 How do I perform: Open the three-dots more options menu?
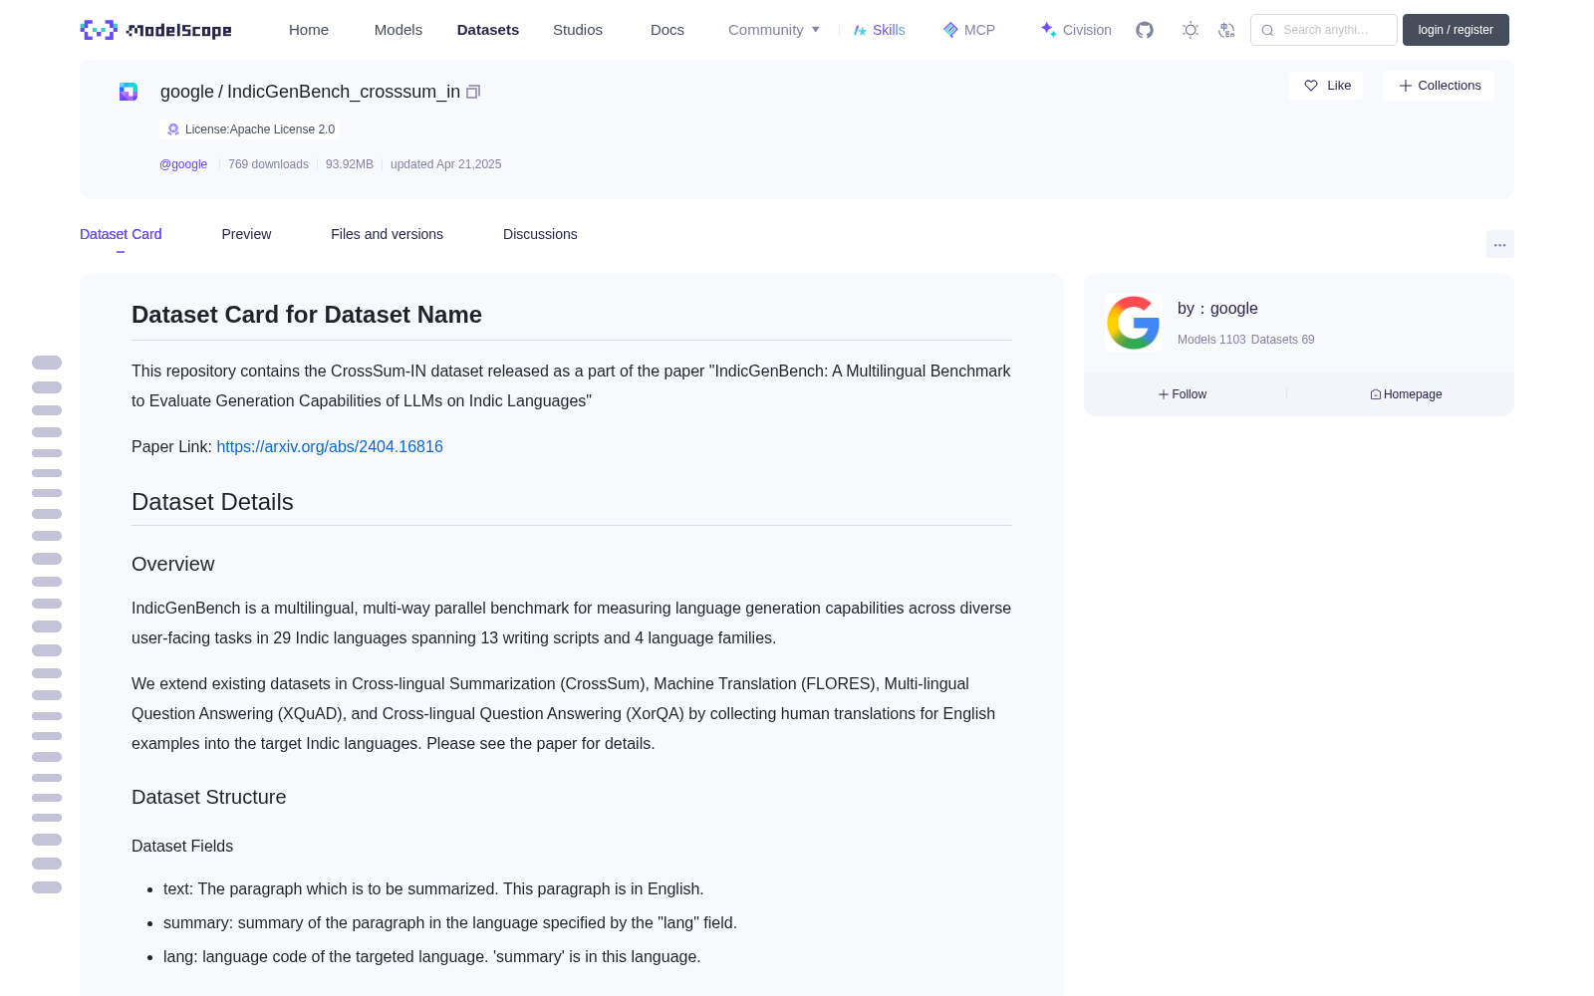(x=1499, y=244)
